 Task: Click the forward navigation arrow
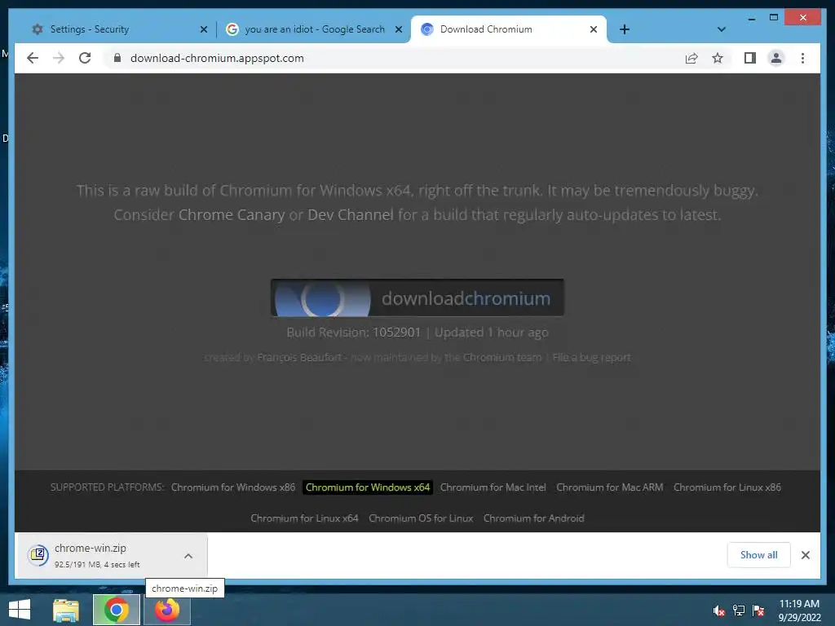click(x=59, y=58)
